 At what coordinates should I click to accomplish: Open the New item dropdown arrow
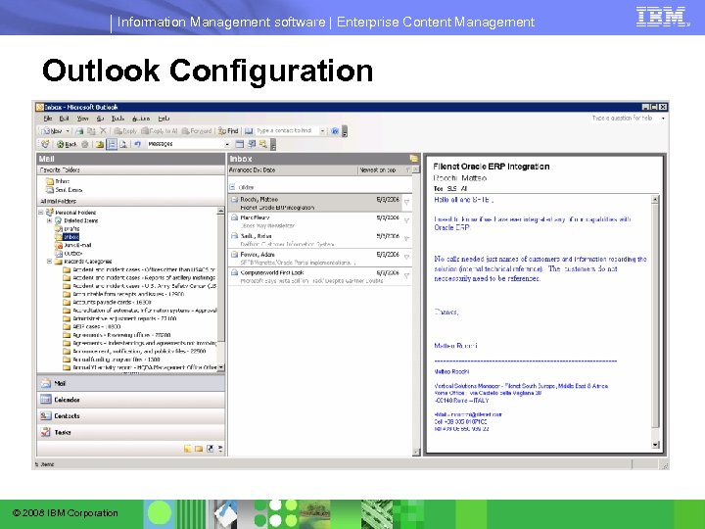[x=68, y=131]
